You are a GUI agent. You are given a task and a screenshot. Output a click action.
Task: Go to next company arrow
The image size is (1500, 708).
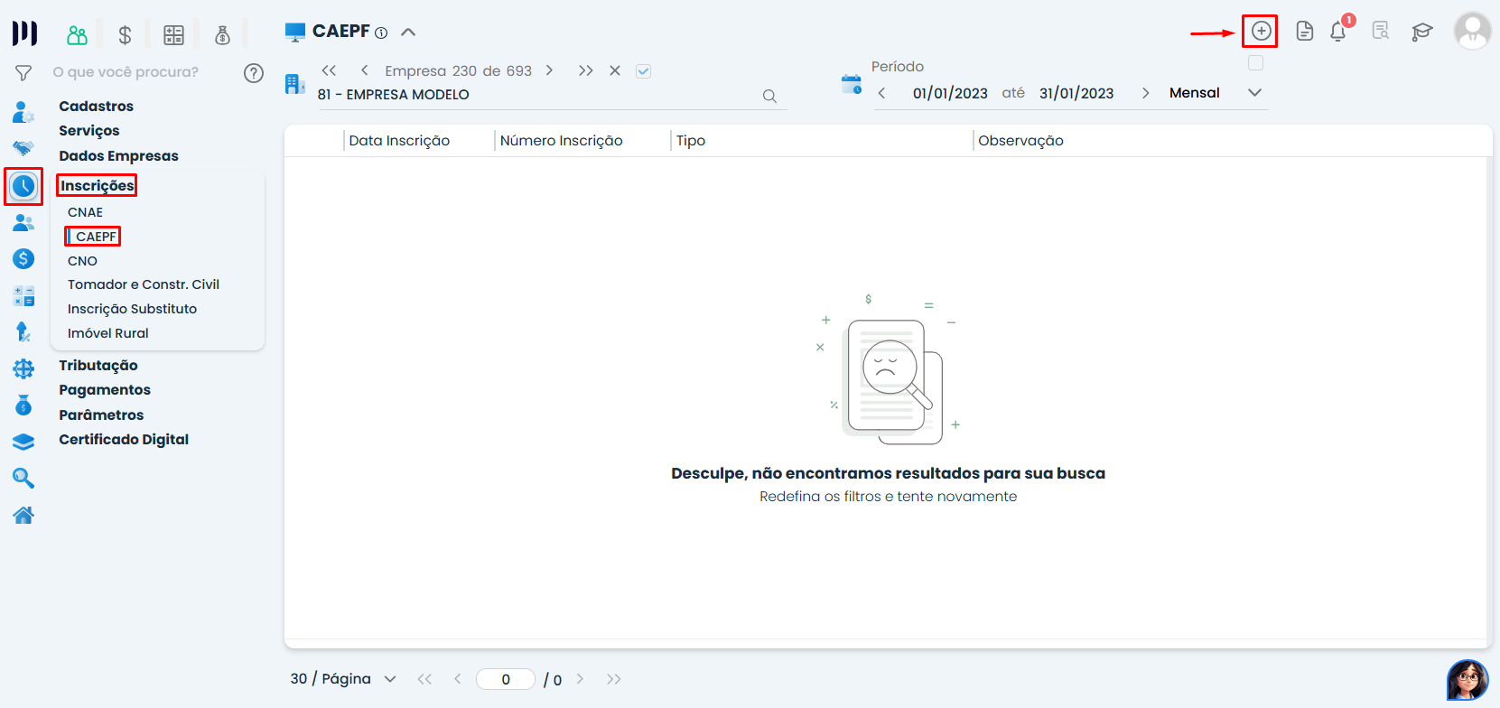click(x=549, y=70)
